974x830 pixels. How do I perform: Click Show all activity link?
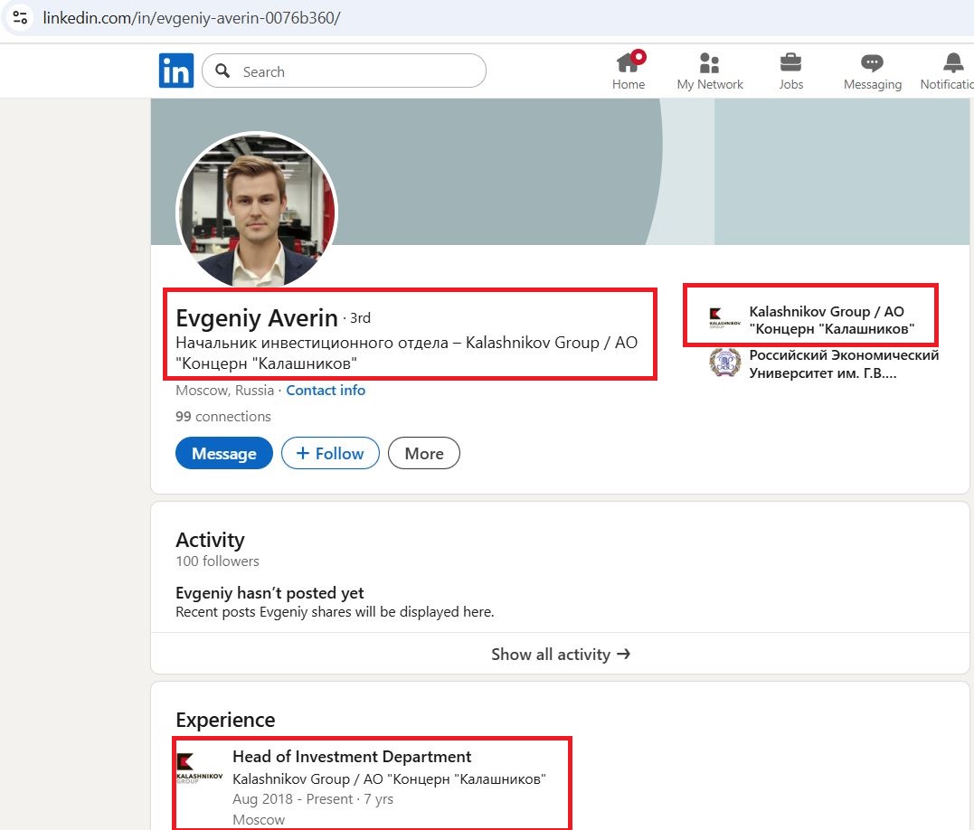[x=561, y=655]
